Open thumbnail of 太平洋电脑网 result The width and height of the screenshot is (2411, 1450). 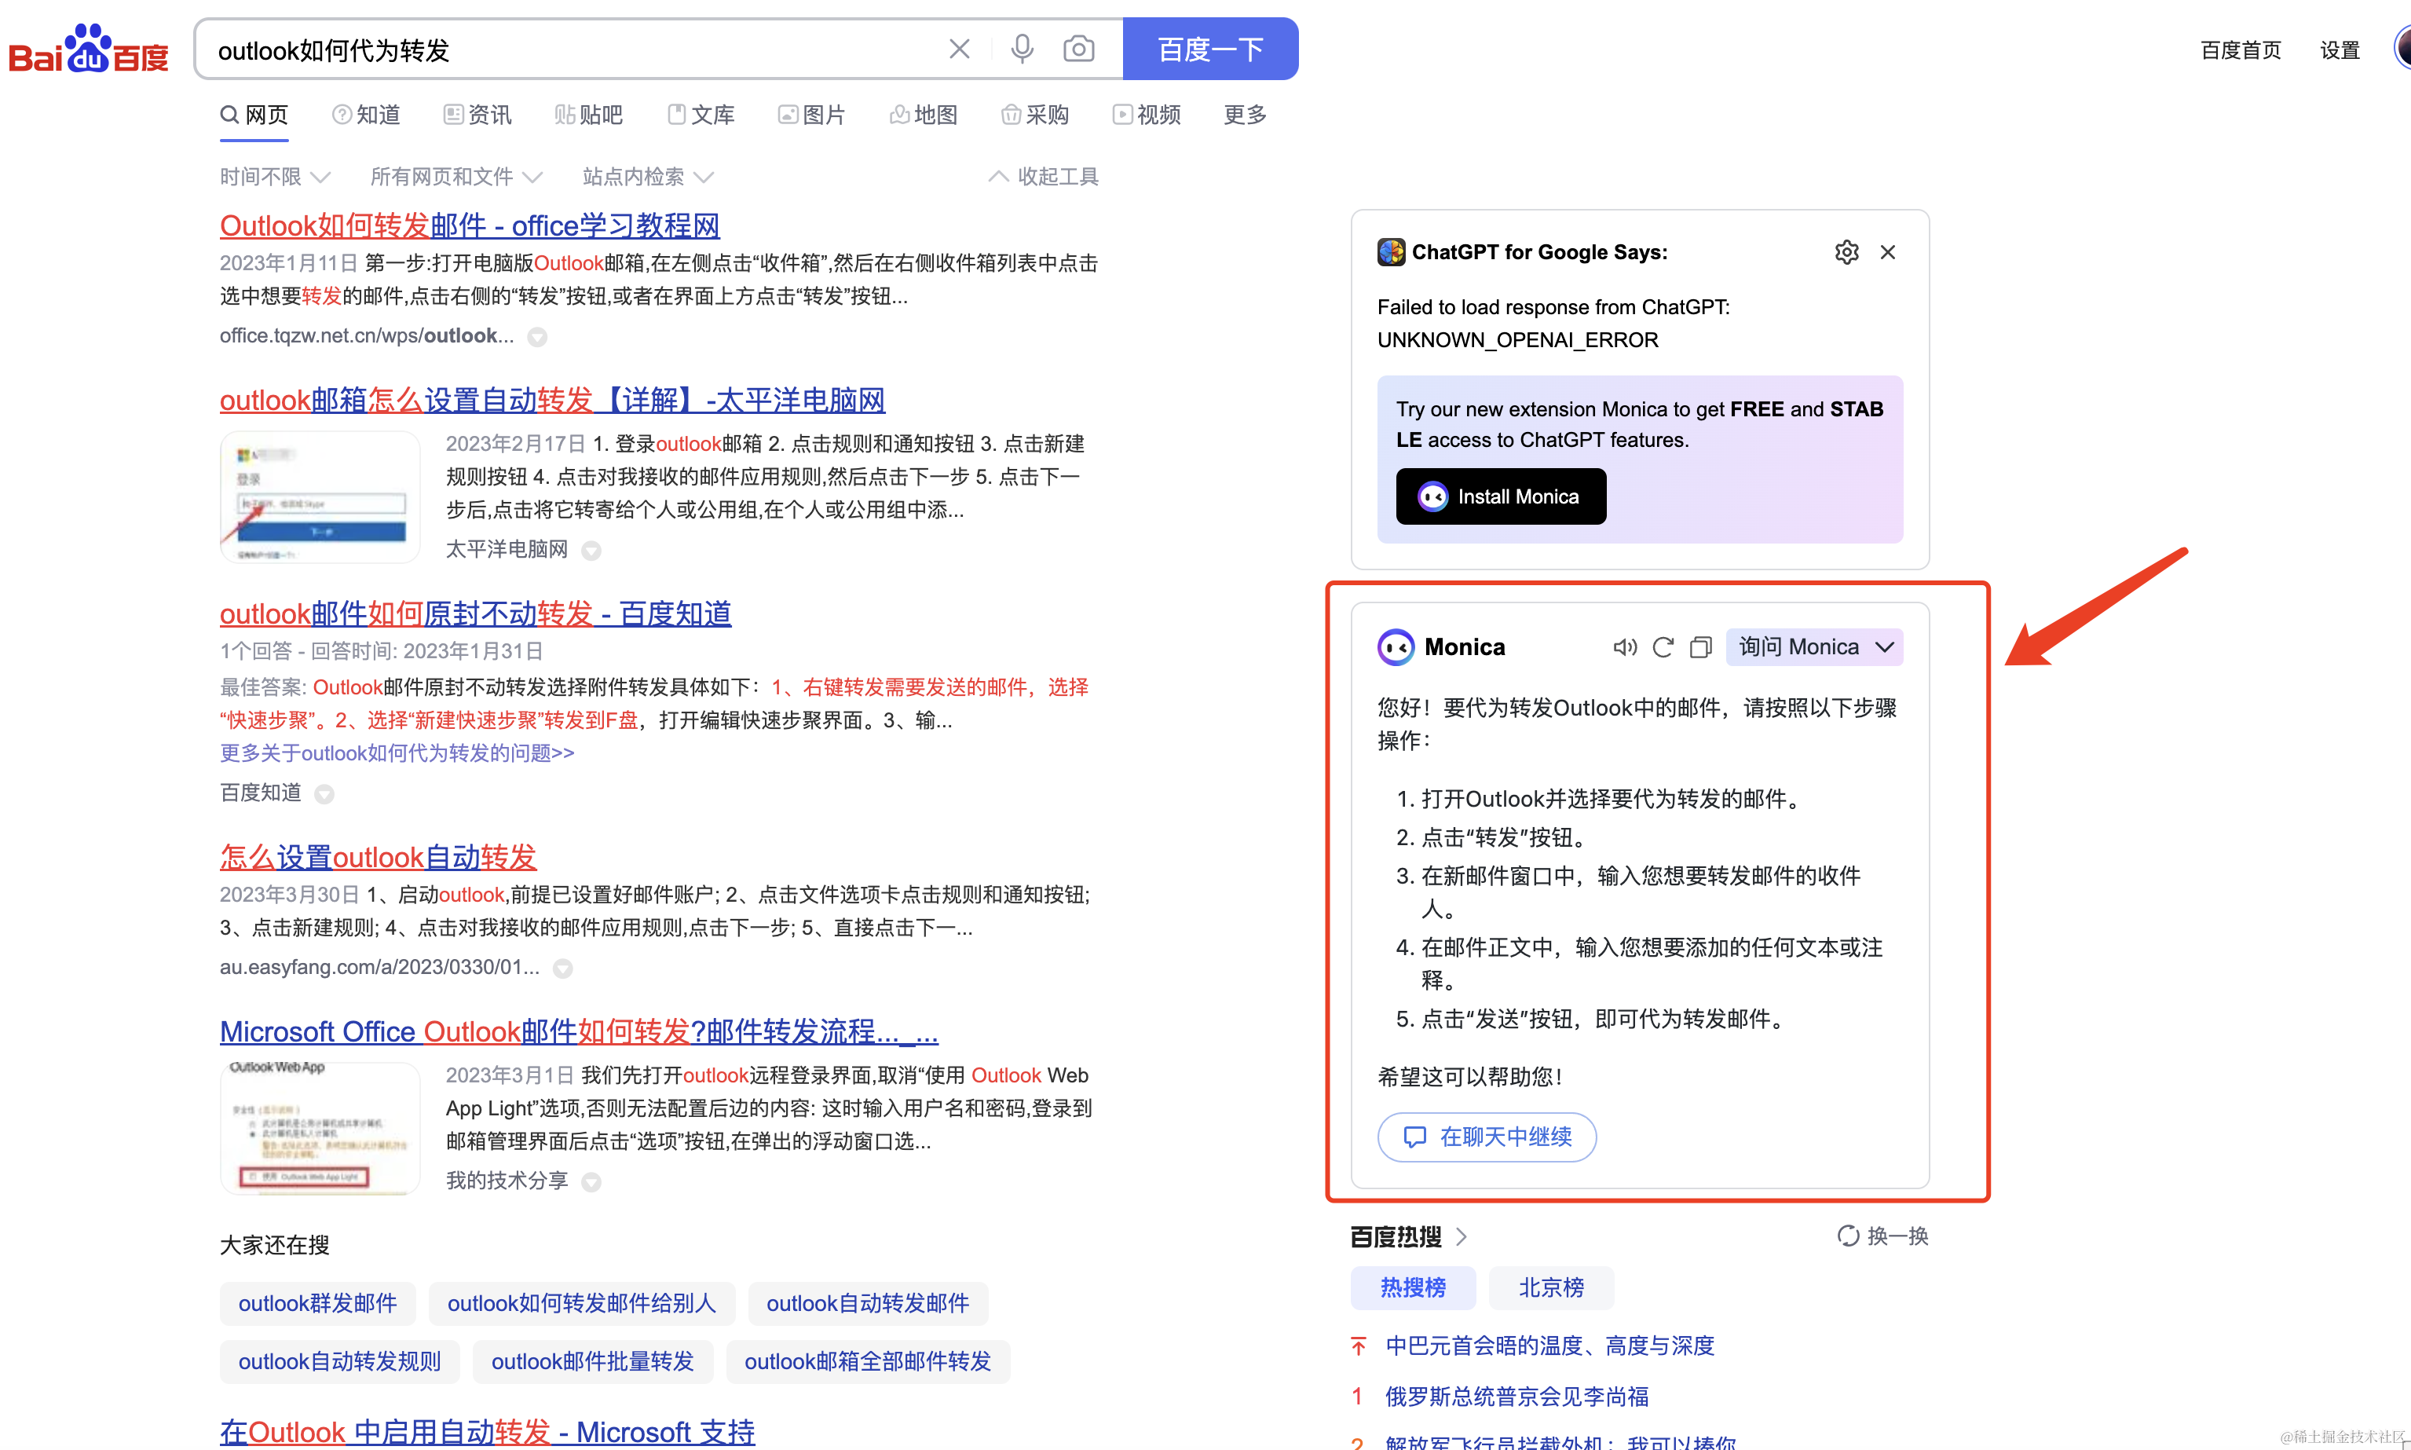(x=320, y=497)
